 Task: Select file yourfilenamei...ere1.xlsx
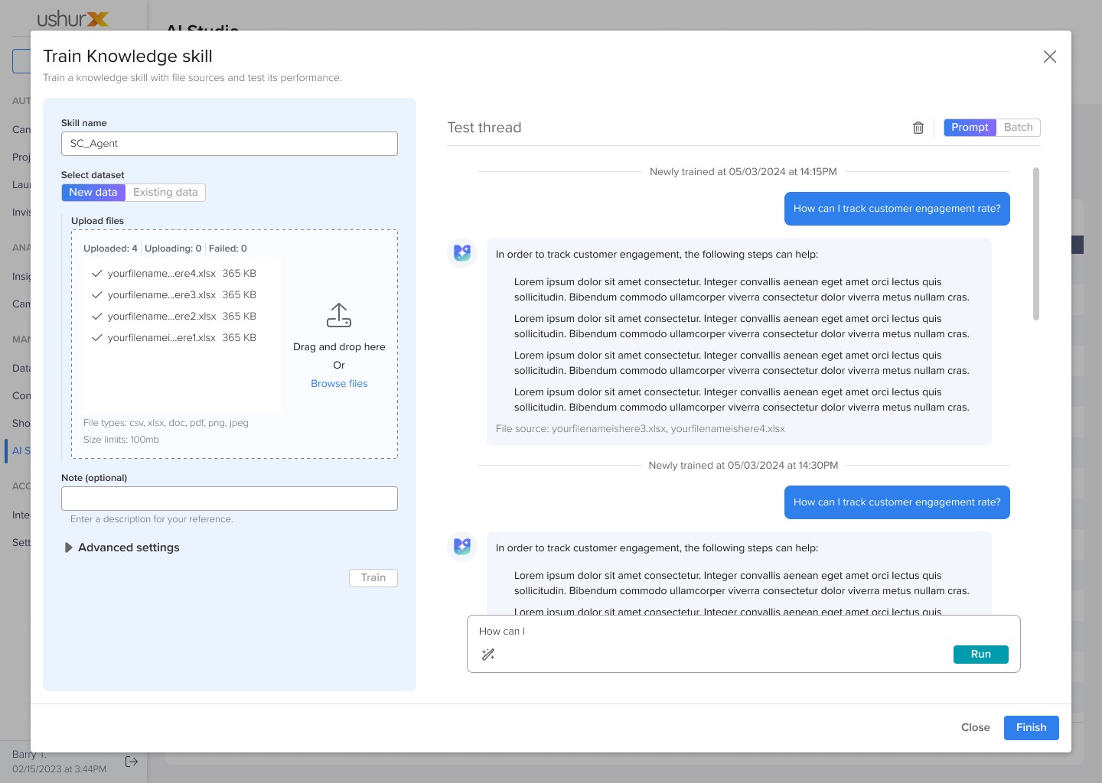click(x=174, y=337)
